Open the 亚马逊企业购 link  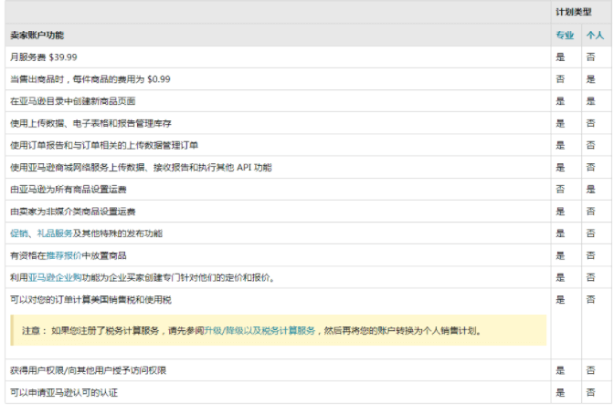click(55, 278)
